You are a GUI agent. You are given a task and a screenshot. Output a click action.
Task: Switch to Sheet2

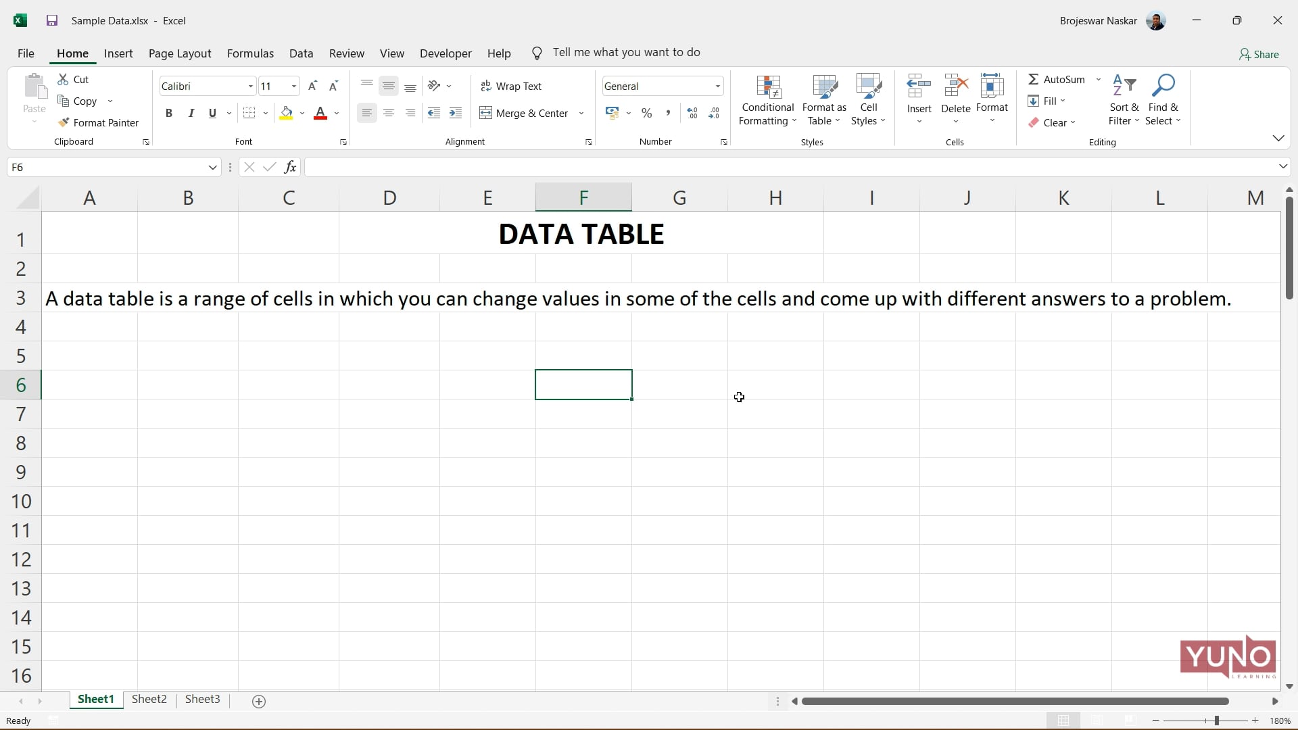coord(149,700)
